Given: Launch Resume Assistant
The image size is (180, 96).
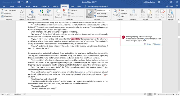Looking at the screenshot, I should tap(171, 14).
